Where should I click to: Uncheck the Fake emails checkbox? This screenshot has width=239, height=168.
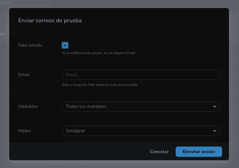pos(65,45)
